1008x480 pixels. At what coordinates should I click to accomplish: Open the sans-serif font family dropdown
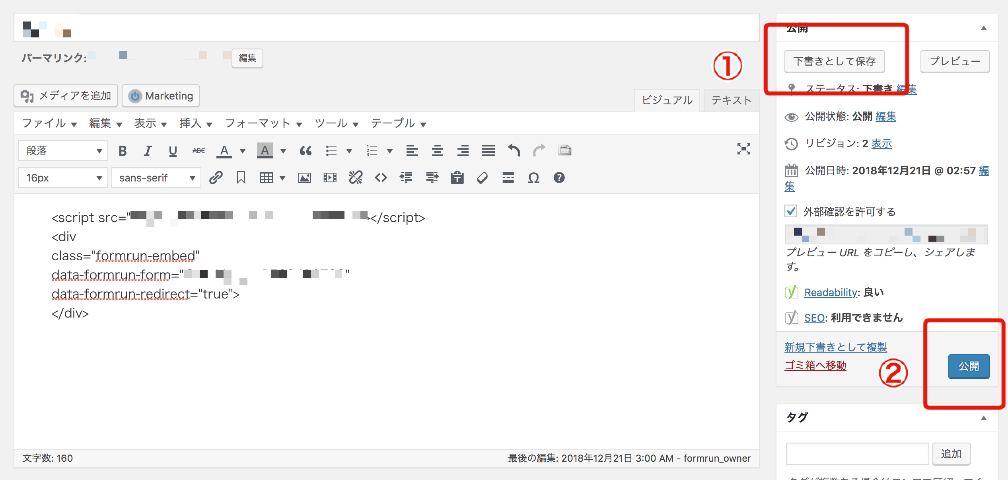(156, 178)
